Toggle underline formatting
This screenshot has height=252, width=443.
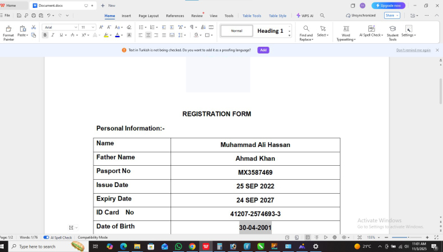(x=61, y=35)
